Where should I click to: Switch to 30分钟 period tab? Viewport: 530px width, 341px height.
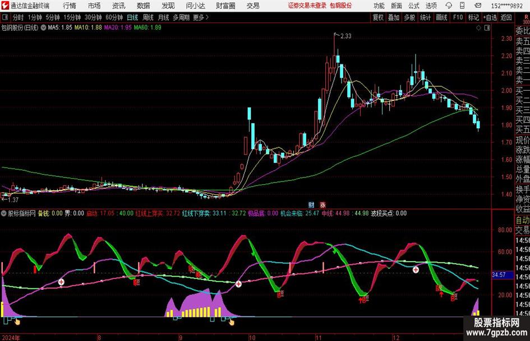pyautogui.click(x=93, y=17)
